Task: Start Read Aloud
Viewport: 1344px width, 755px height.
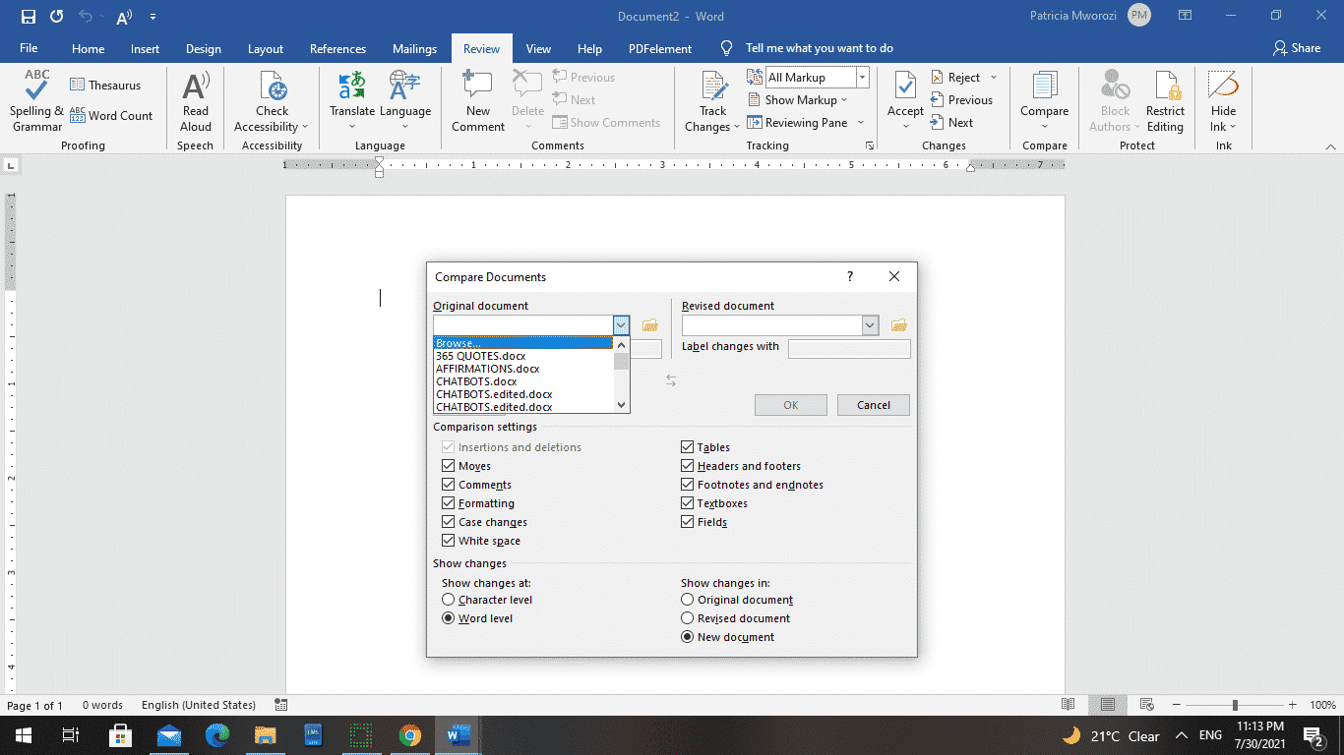Action: click(195, 101)
